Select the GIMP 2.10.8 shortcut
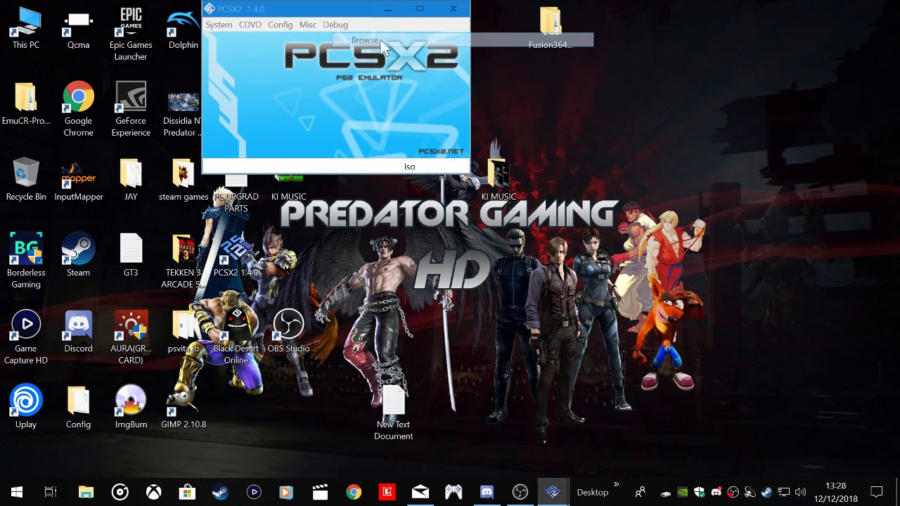Screen dimensions: 900x506 pos(183,408)
